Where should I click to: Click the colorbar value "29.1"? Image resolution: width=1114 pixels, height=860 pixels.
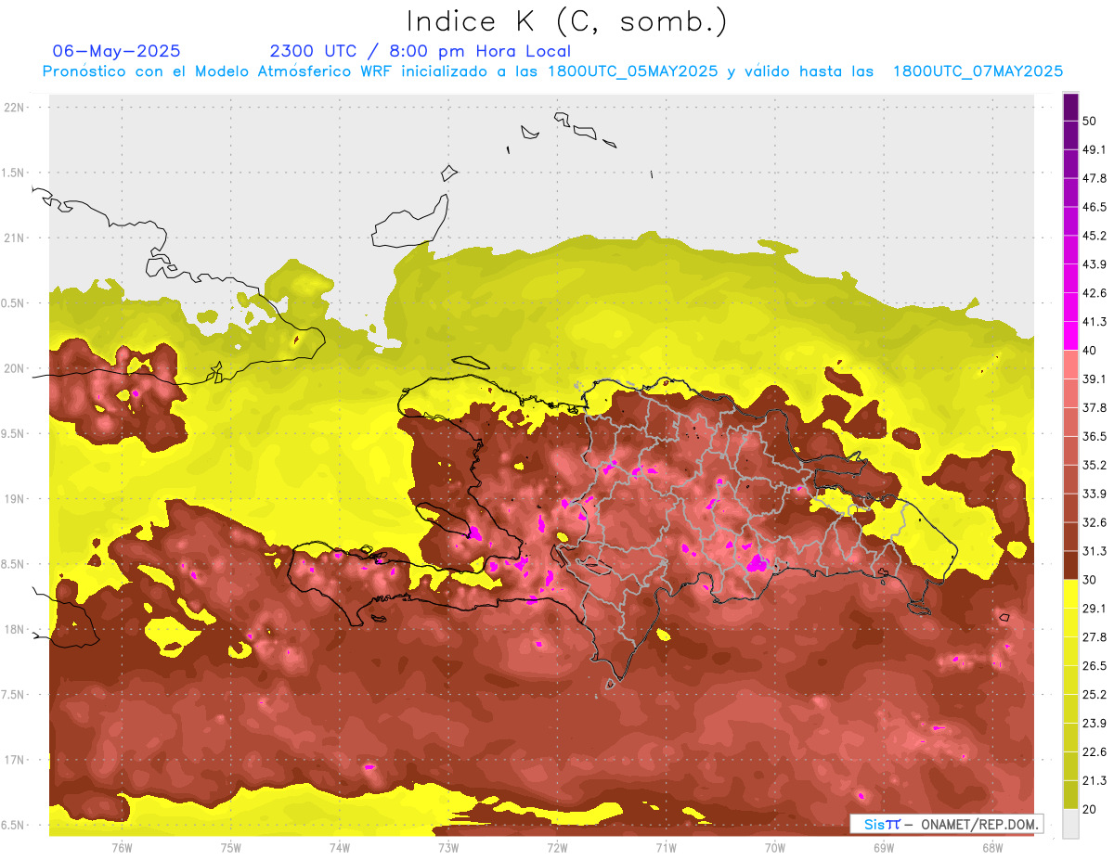click(1094, 609)
